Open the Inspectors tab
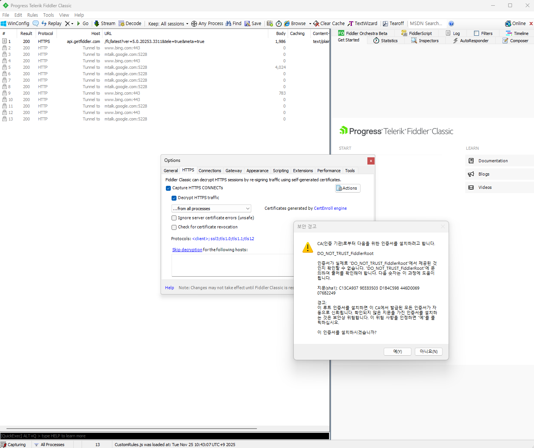 pos(425,41)
